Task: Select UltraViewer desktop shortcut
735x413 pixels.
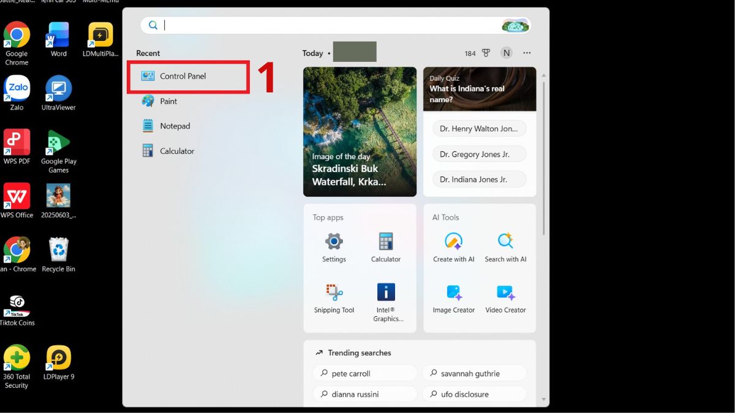Action: [59, 93]
